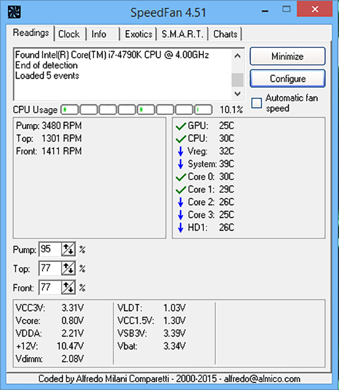Screen dimensions: 339x390
Task: Open the S.M.A.R.T. tab
Action: (183, 34)
